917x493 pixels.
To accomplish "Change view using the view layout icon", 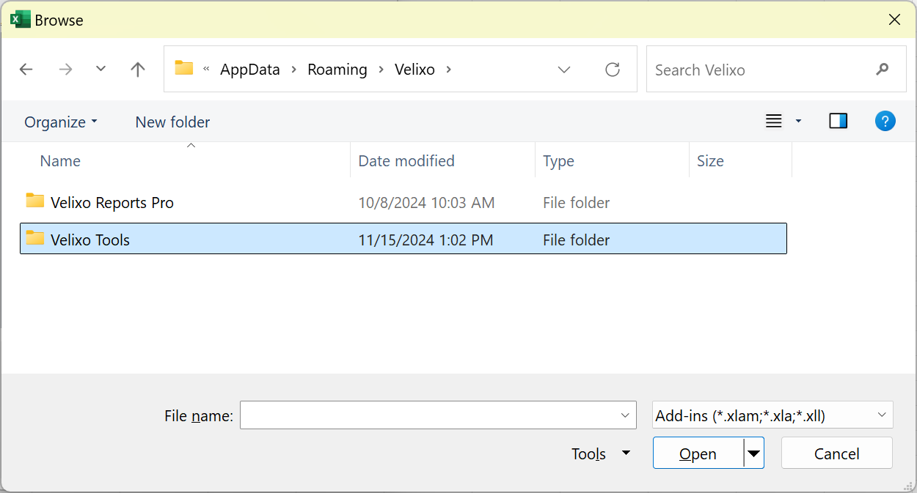I will (774, 121).
